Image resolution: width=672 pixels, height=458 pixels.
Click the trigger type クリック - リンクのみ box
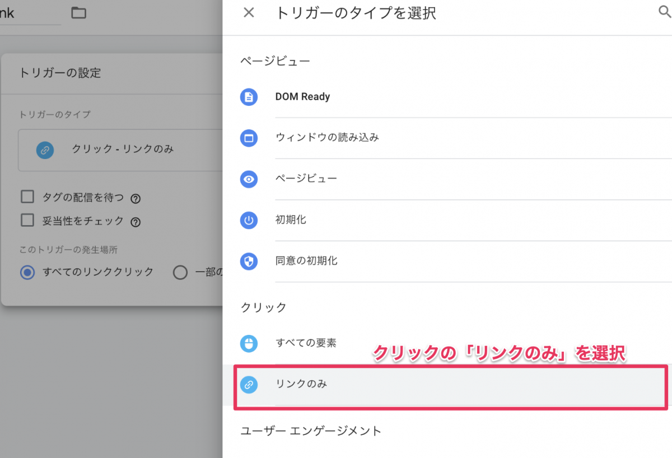coord(120,150)
